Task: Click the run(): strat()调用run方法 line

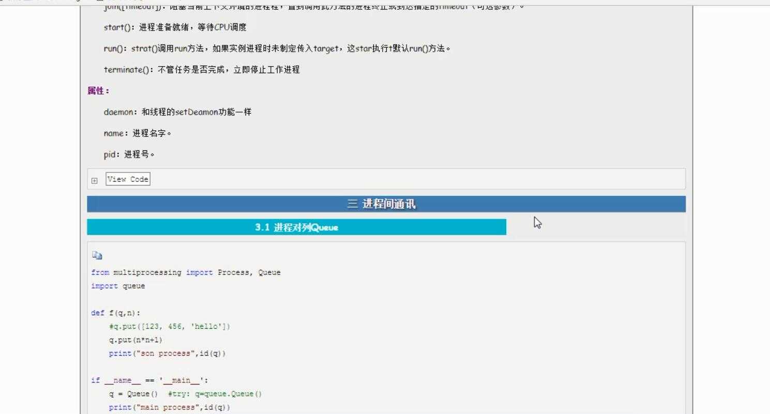Action: pyautogui.click(x=277, y=49)
